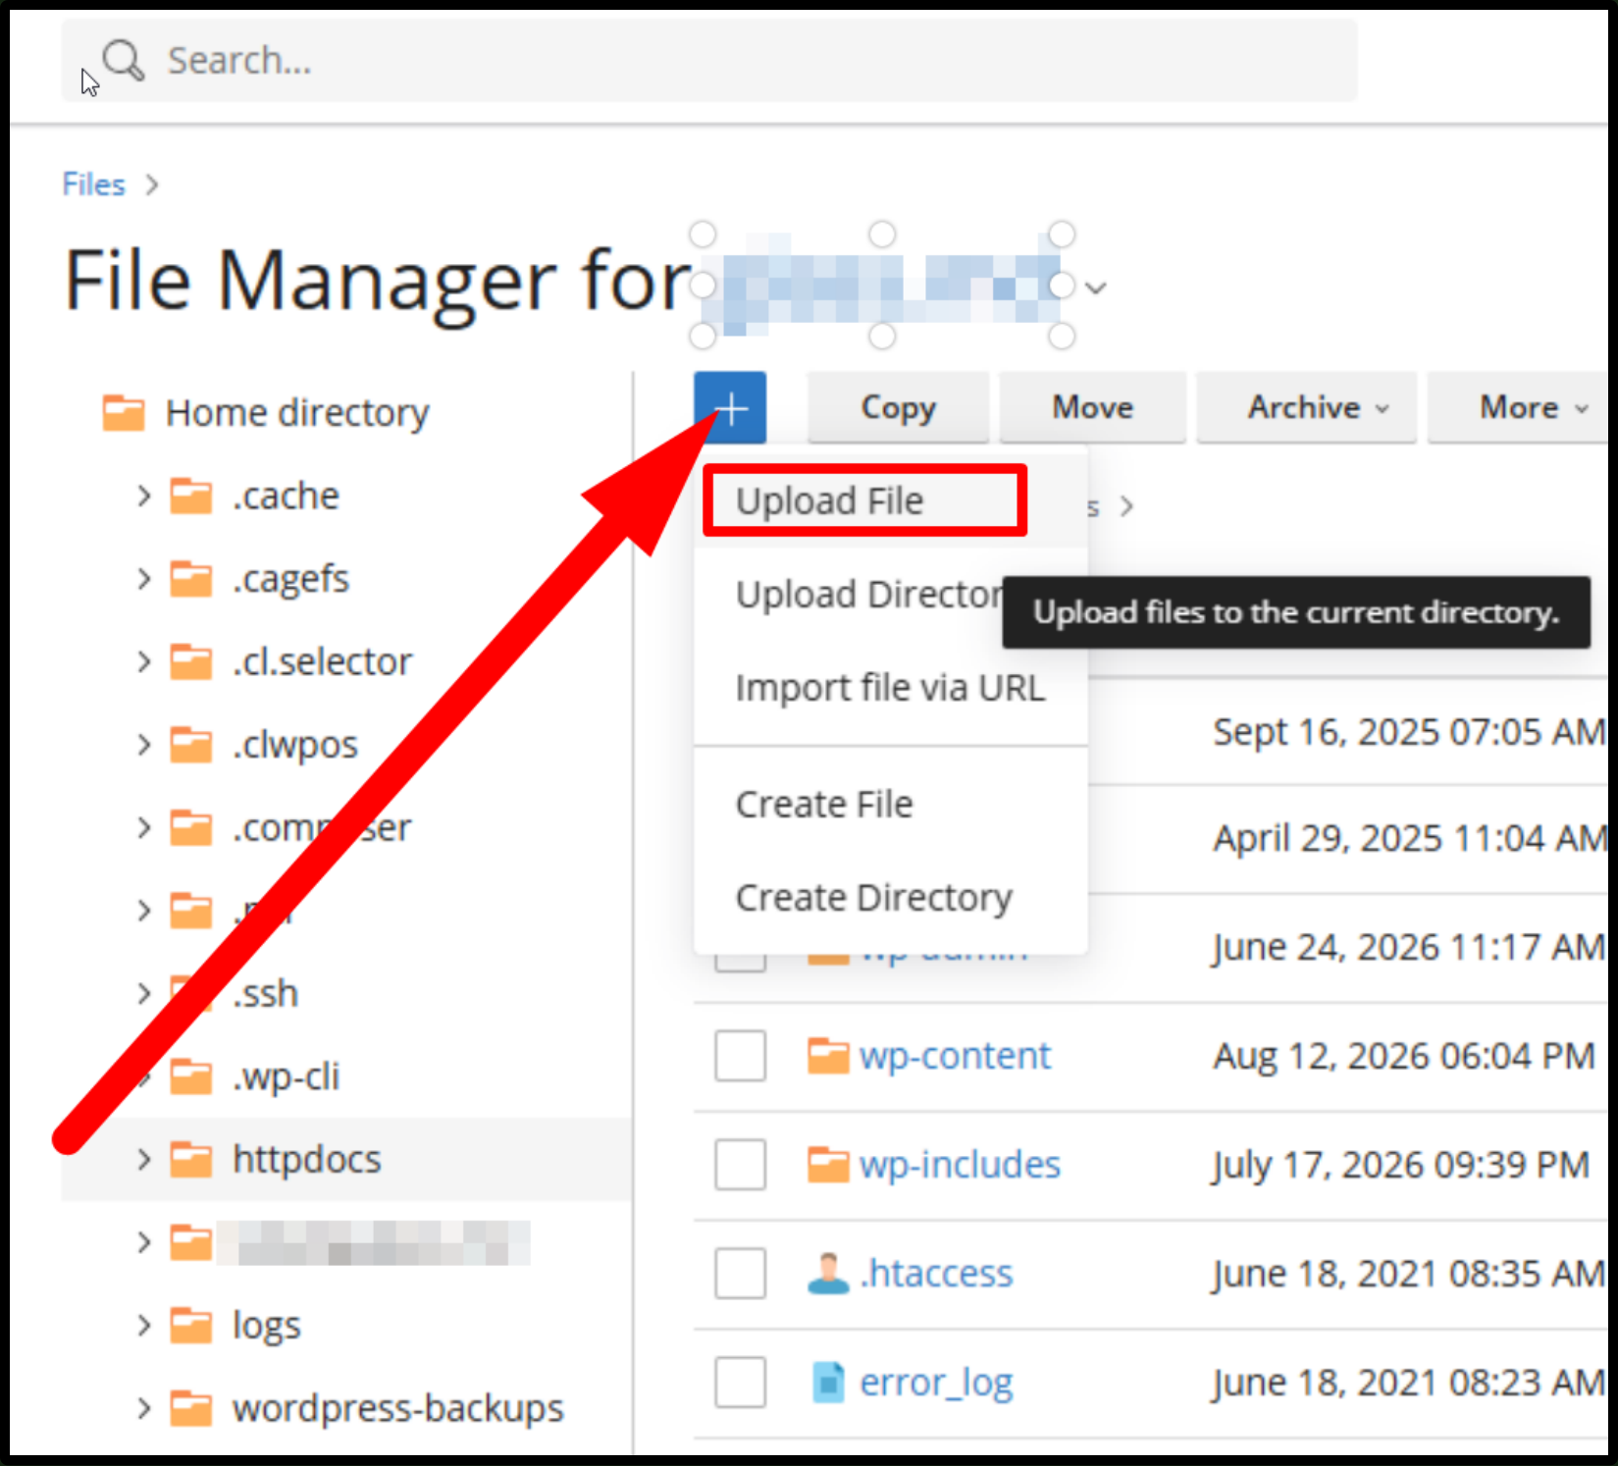This screenshot has width=1618, height=1466.
Task: Select the error_log row checkbox
Action: (741, 1383)
